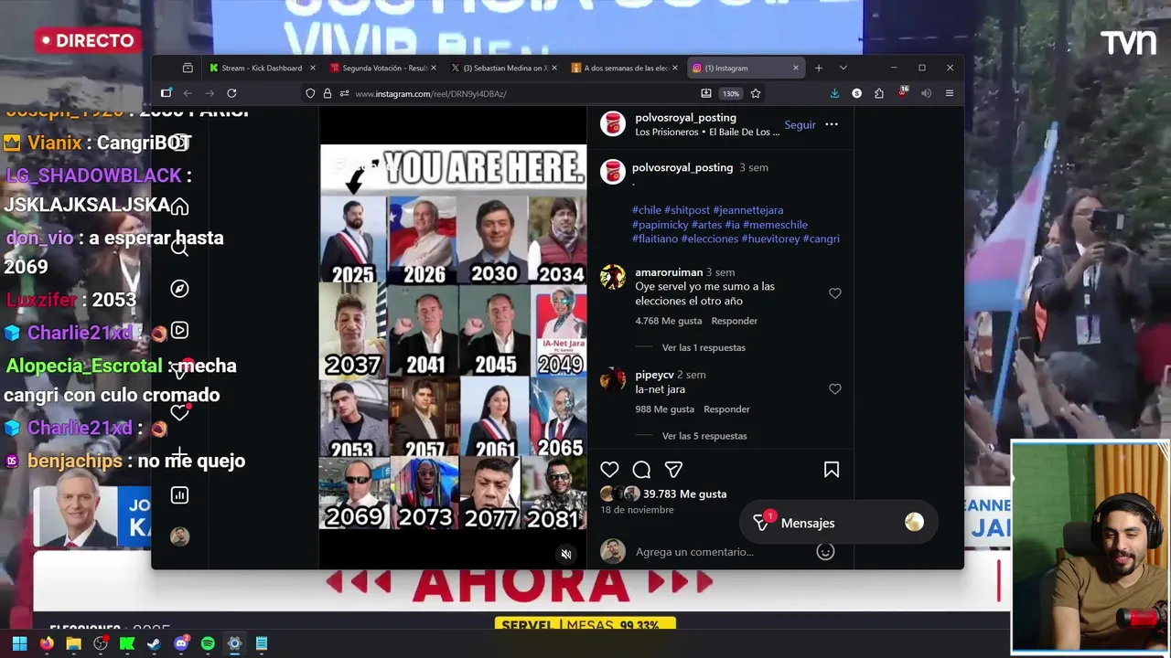Open the Windows Start menu

pyautogui.click(x=19, y=643)
